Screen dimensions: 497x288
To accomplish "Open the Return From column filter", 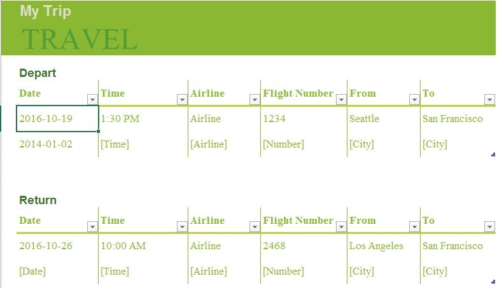I will (414, 227).
